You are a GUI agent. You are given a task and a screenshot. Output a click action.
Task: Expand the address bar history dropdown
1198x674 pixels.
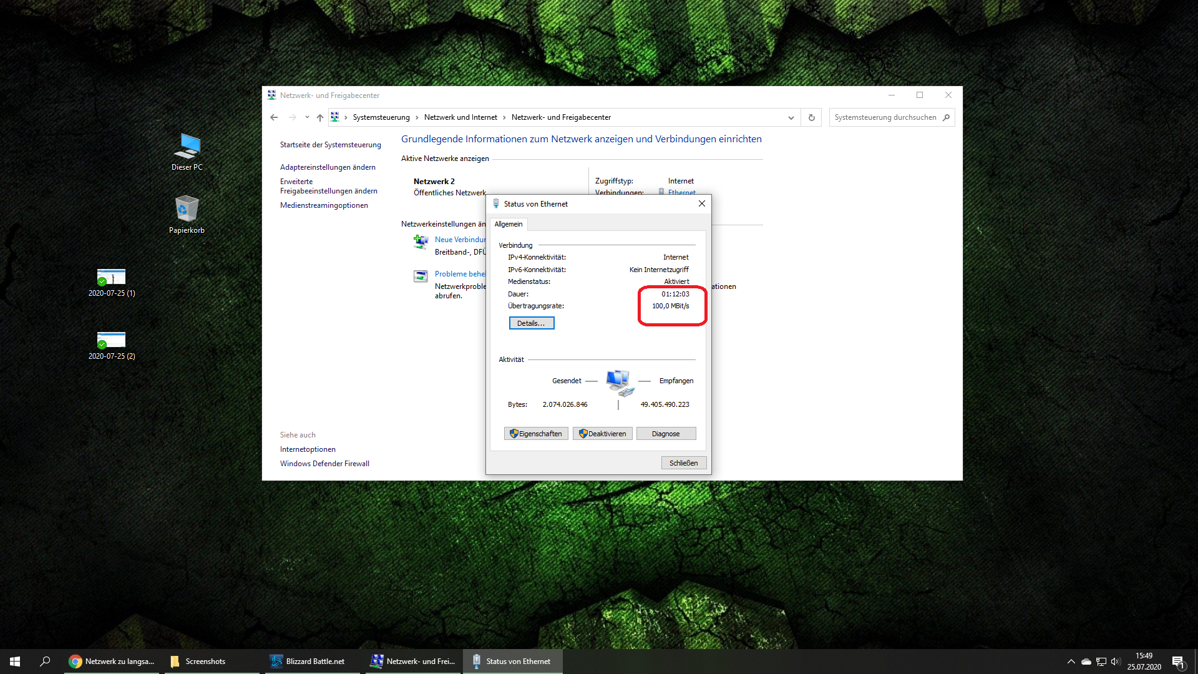(791, 117)
